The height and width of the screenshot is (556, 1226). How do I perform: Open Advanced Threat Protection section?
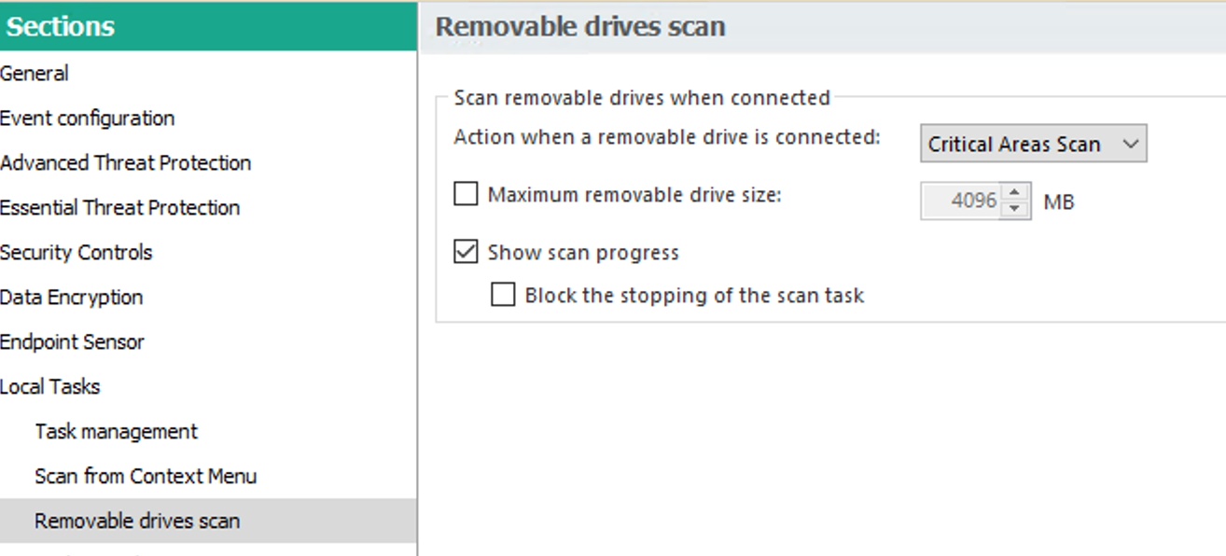125,163
